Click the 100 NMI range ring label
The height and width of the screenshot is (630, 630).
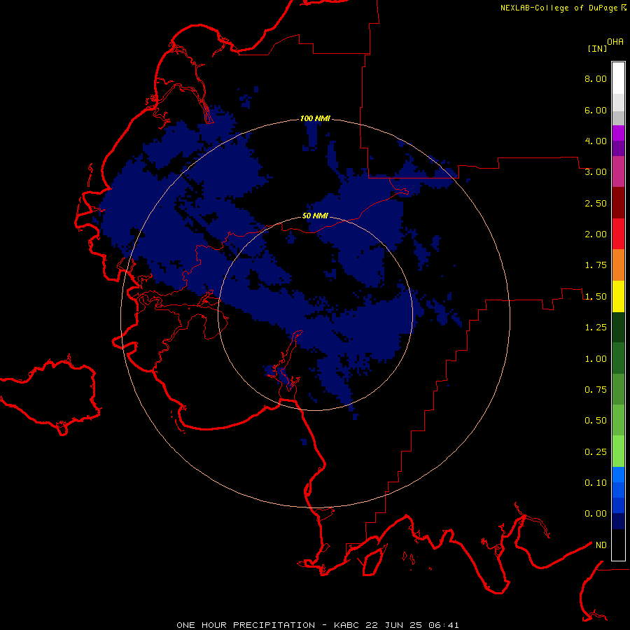(x=315, y=118)
